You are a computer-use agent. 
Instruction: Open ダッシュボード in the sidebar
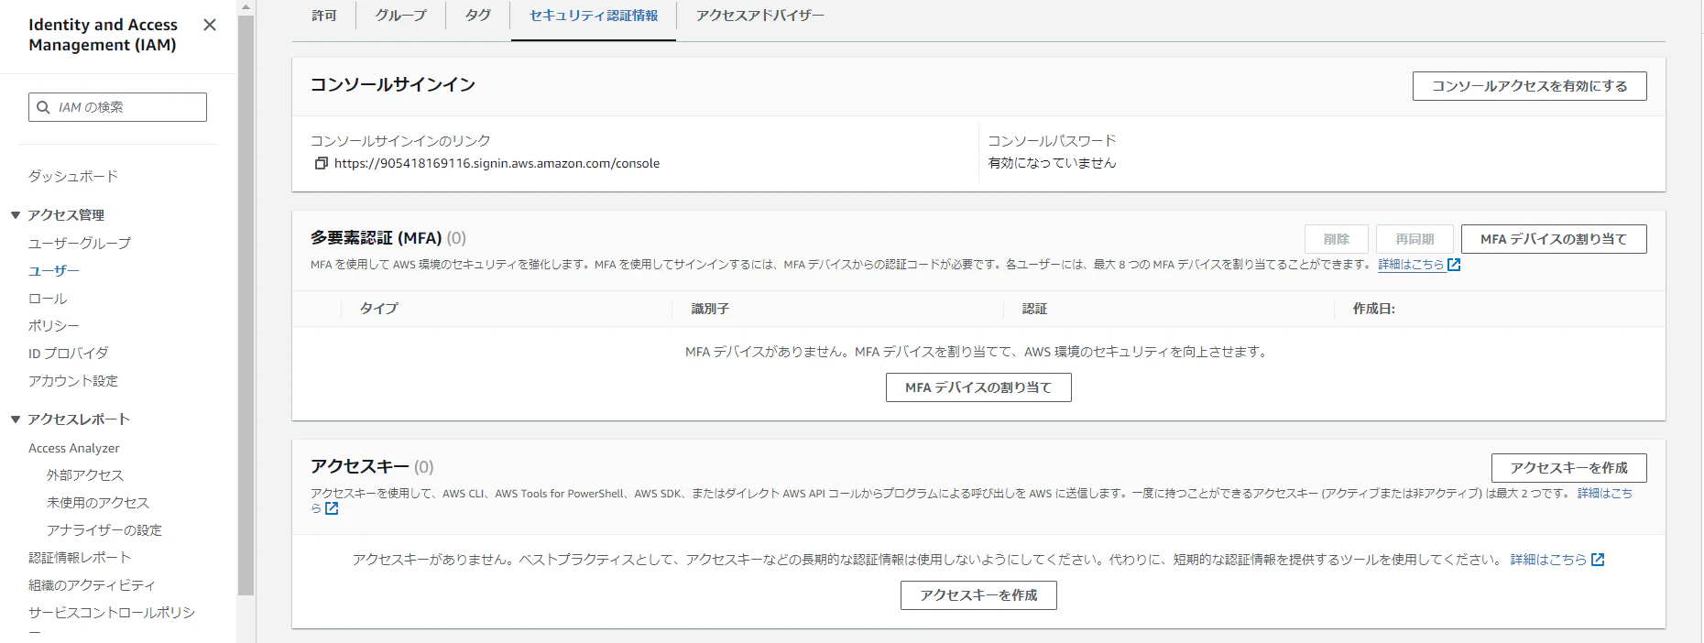pos(73,176)
